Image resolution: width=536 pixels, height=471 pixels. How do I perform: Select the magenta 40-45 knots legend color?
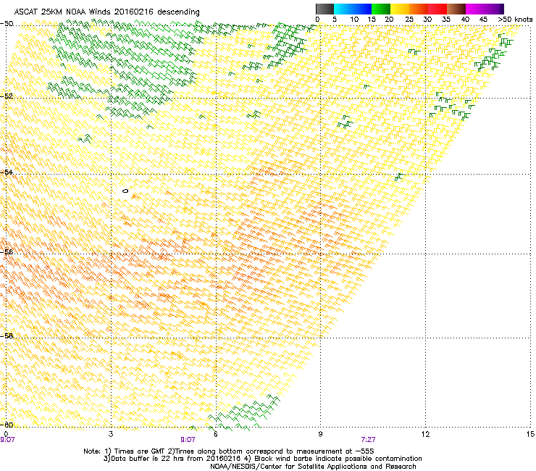click(x=475, y=9)
